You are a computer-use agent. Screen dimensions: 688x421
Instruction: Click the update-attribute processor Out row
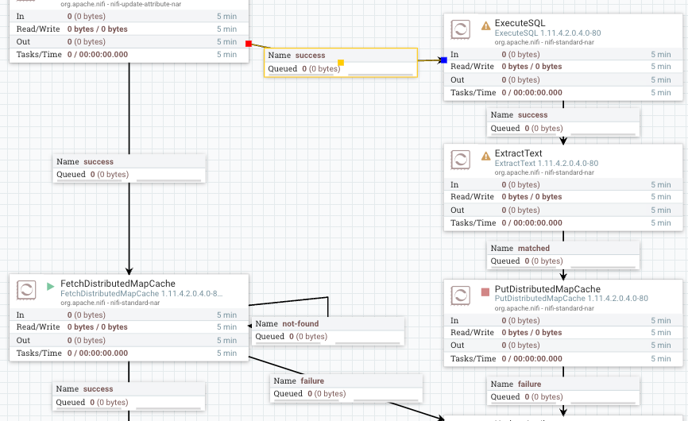(x=129, y=41)
